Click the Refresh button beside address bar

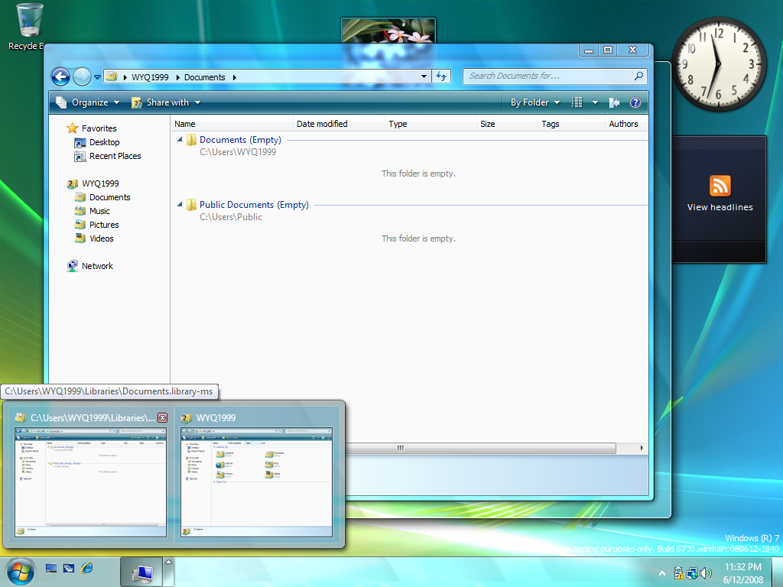click(441, 76)
